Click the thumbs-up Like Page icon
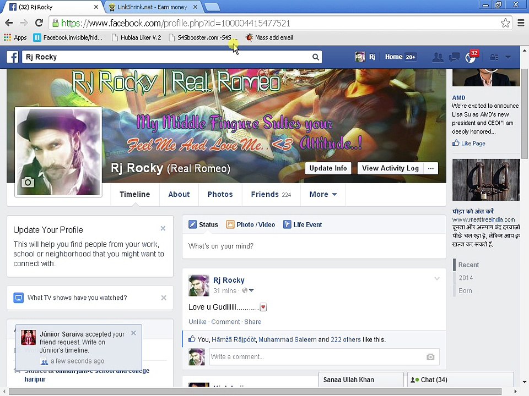Viewport: 529px width, 396px height. [456, 143]
